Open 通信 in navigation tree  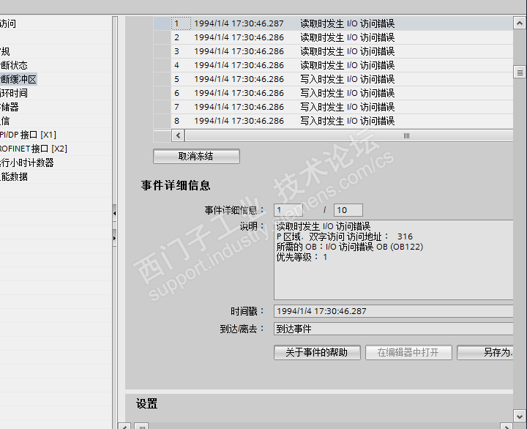pyautogui.click(x=5, y=121)
